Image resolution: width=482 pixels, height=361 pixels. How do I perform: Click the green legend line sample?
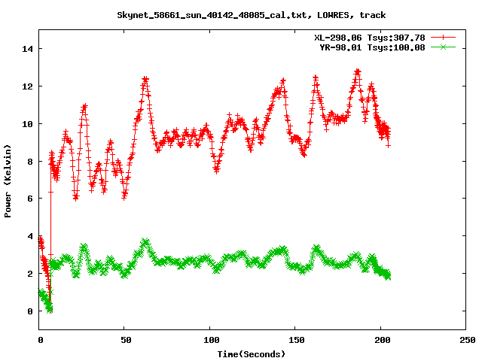point(443,47)
